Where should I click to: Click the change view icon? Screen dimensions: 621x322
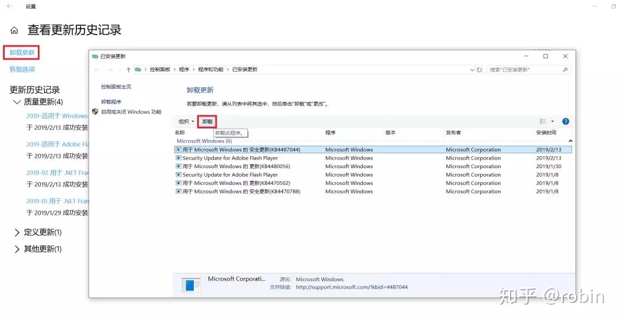click(543, 122)
